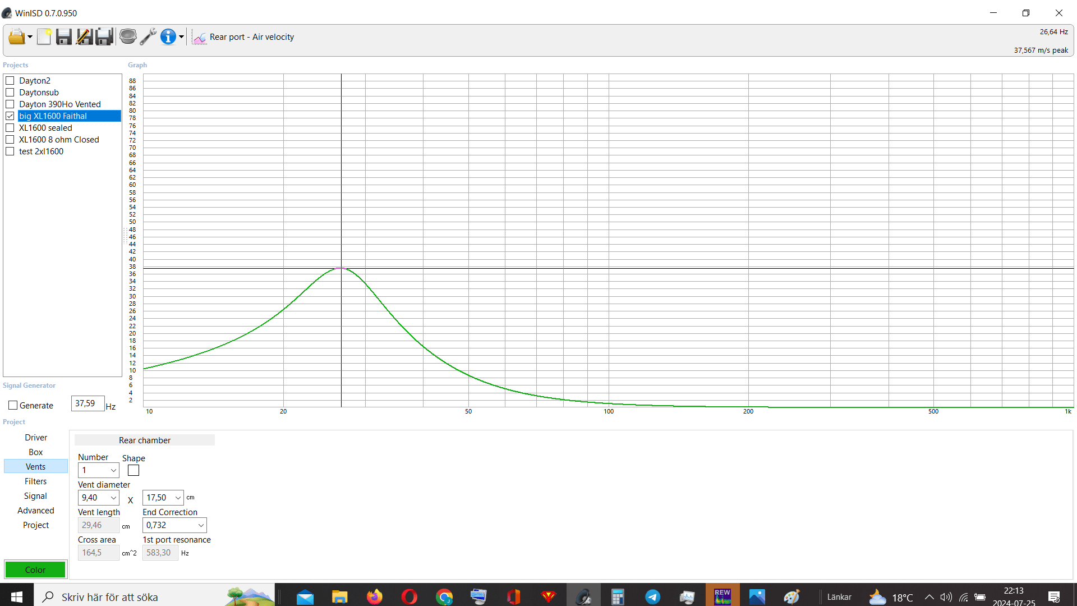Click the Vent length field
This screenshot has height=606, width=1077.
click(99, 525)
